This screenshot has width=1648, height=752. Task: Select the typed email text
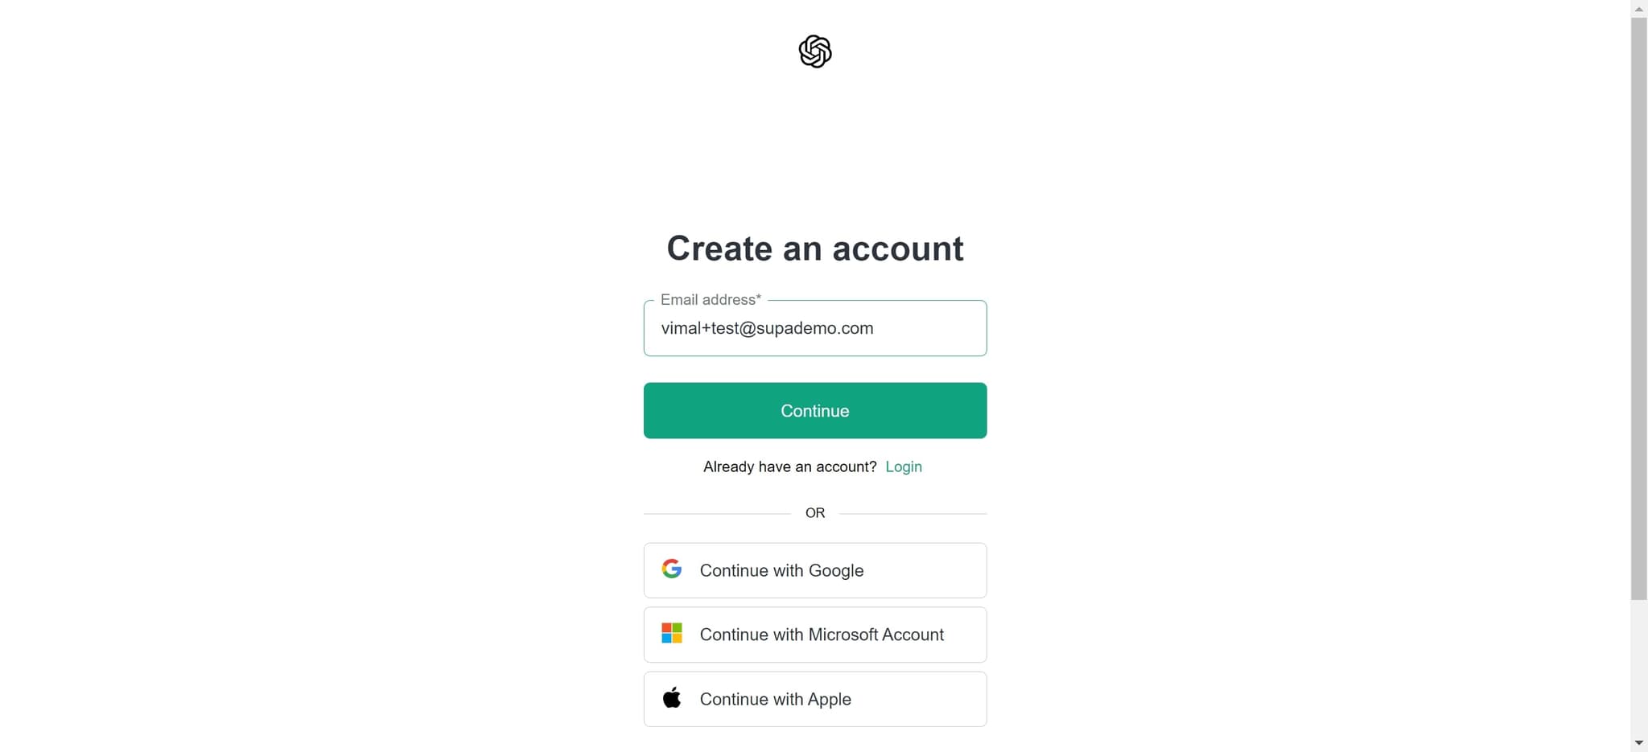click(x=767, y=328)
